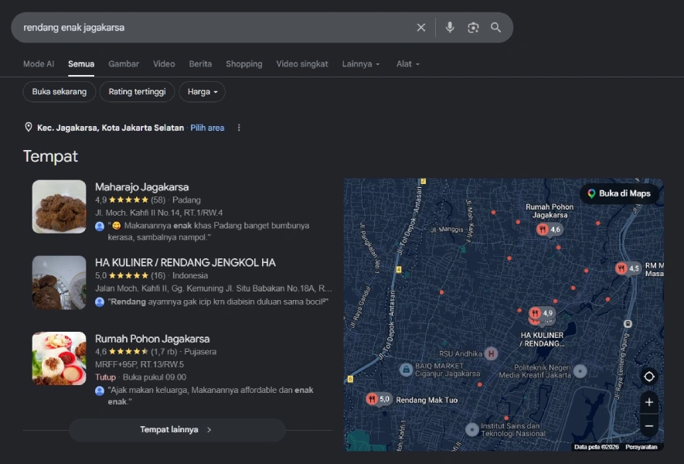Open the Video singkat tab
The width and height of the screenshot is (684, 464).
point(302,63)
